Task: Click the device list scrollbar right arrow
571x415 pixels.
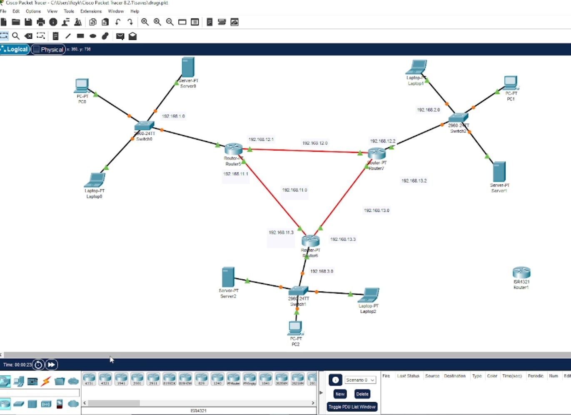Action: point(313,403)
